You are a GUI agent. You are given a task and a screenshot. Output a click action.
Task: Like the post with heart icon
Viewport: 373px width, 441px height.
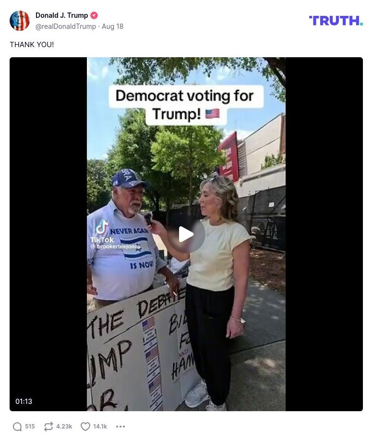click(x=85, y=427)
